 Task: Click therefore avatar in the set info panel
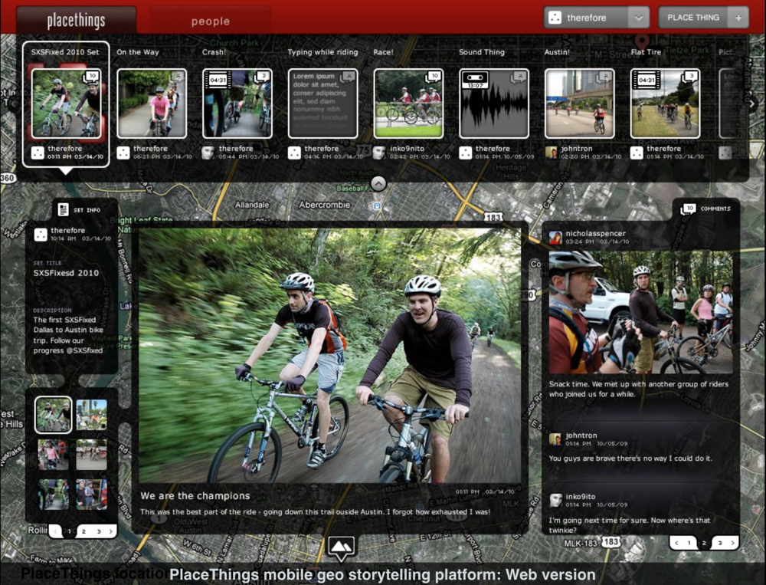[41, 235]
